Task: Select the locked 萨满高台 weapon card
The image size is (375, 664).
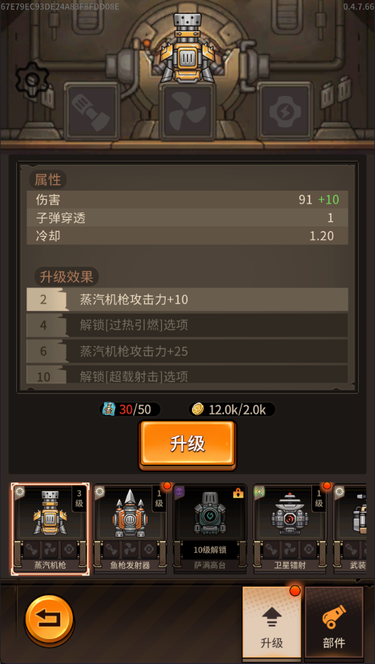Action: 210,528
